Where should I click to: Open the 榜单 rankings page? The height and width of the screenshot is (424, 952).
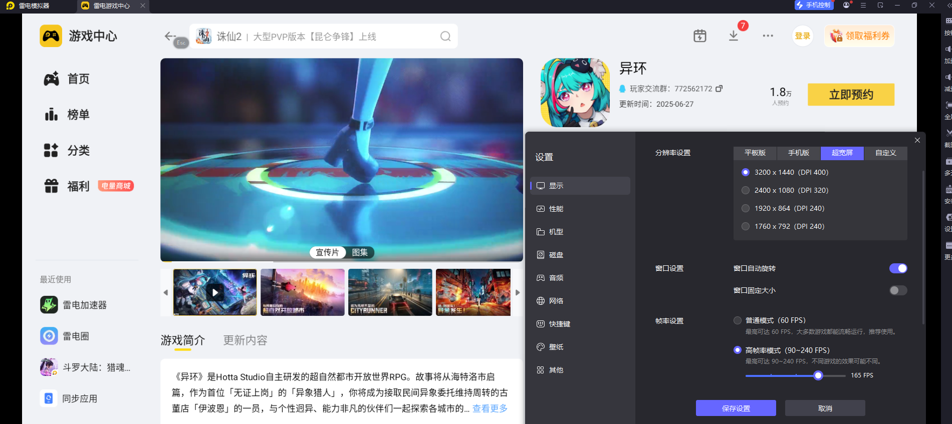pos(67,115)
